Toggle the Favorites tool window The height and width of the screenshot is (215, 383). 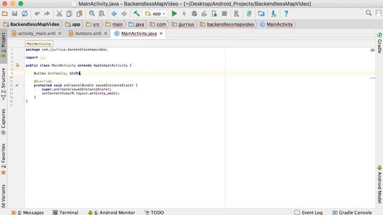click(3, 159)
